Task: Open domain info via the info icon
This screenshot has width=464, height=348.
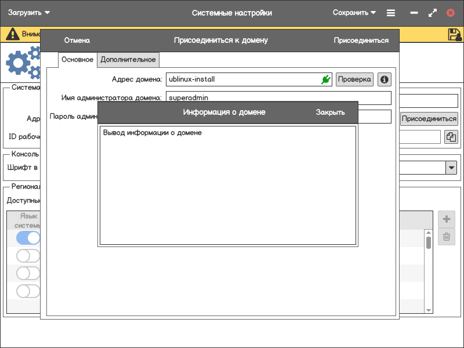Action: click(x=384, y=79)
